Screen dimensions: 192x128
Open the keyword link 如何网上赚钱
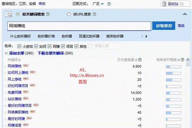pyautogui.click(x=18, y=72)
